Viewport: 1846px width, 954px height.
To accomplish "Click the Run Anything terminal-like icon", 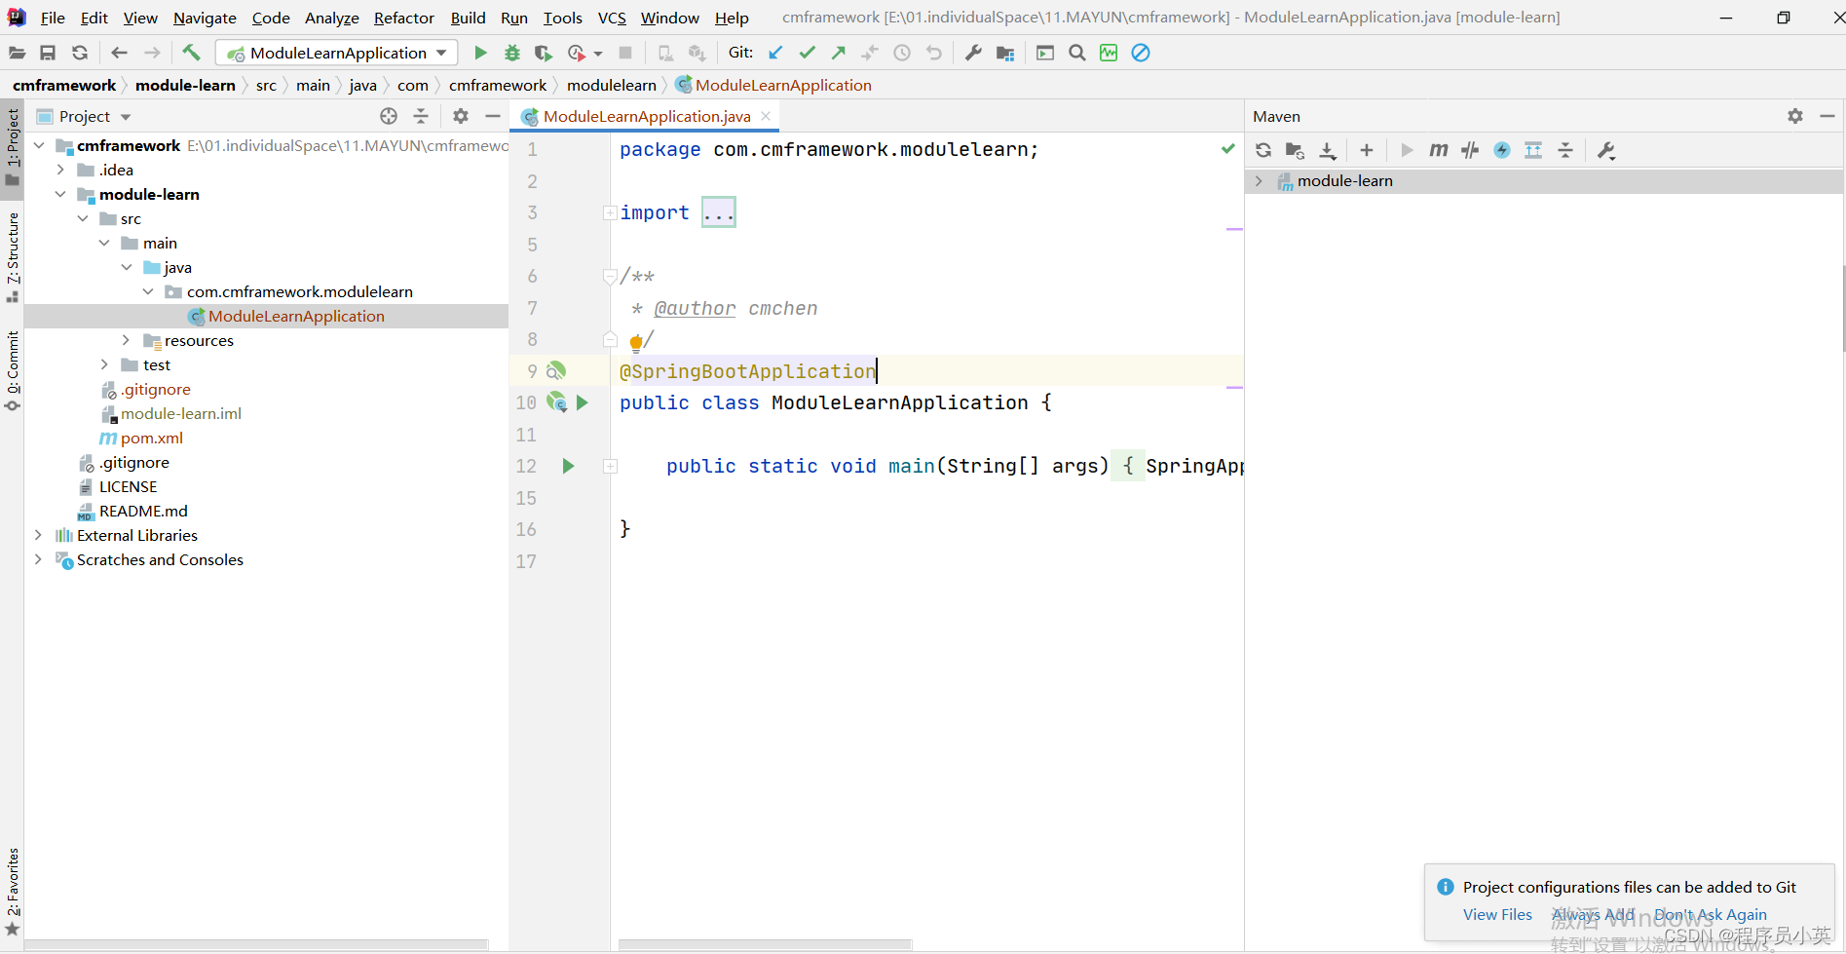I will coord(1045,53).
